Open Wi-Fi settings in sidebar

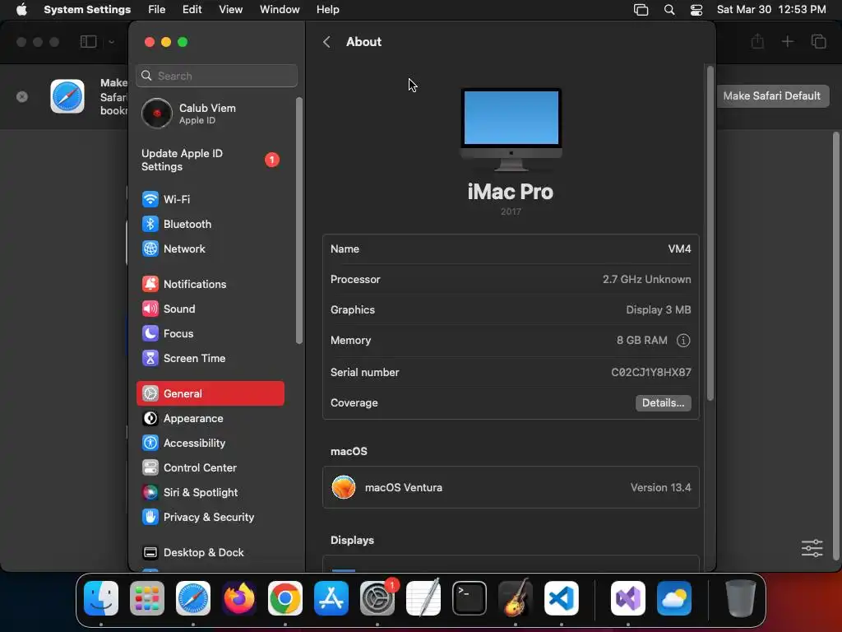point(210,199)
